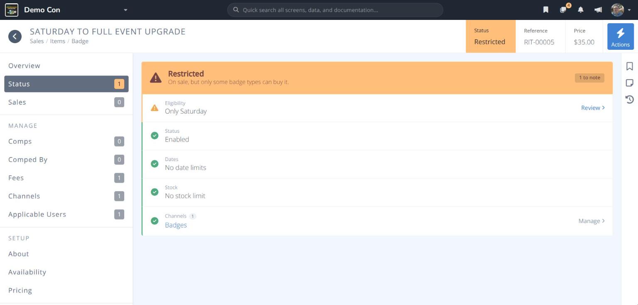Click the search magnifier icon

click(x=236, y=10)
